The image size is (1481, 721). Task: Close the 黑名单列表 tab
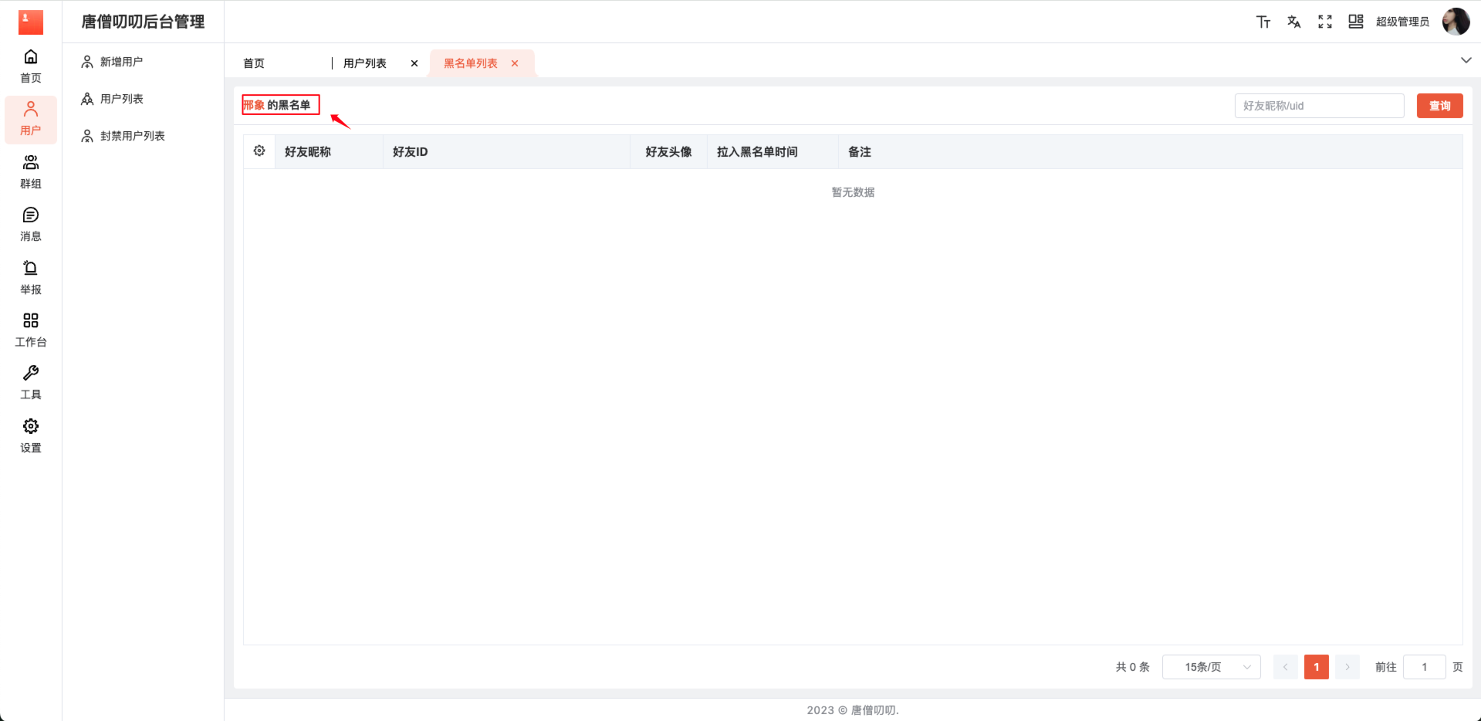[515, 63]
